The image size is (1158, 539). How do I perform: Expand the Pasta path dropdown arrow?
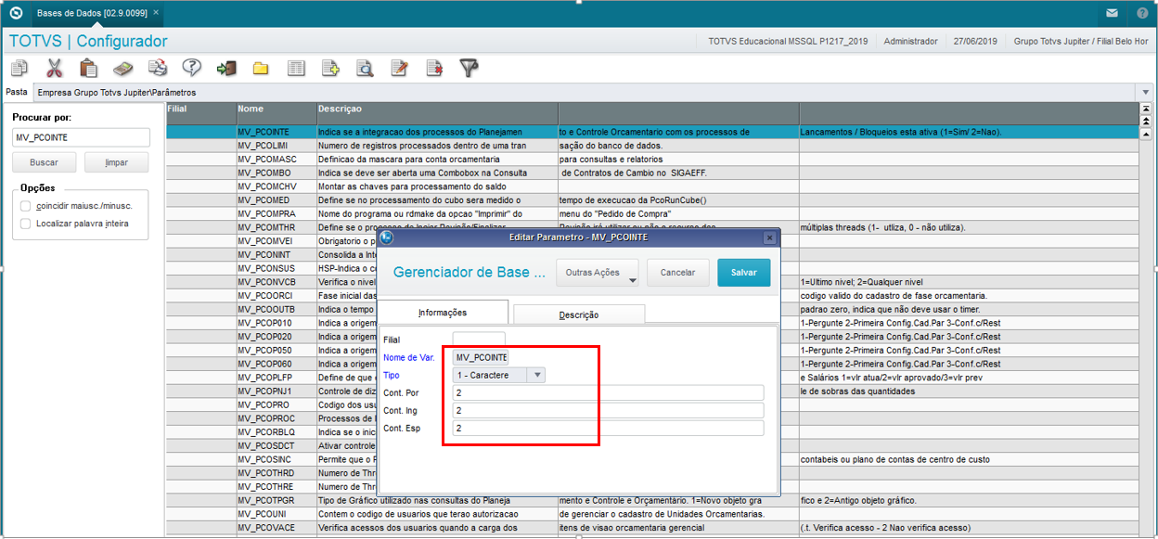point(1144,92)
